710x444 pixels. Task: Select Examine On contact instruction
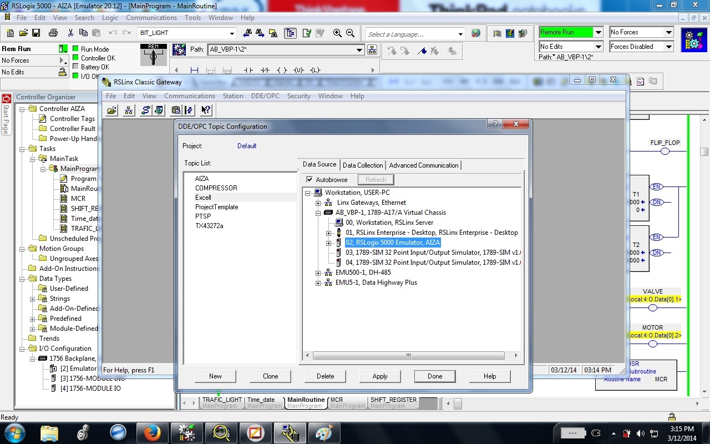[x=248, y=70]
